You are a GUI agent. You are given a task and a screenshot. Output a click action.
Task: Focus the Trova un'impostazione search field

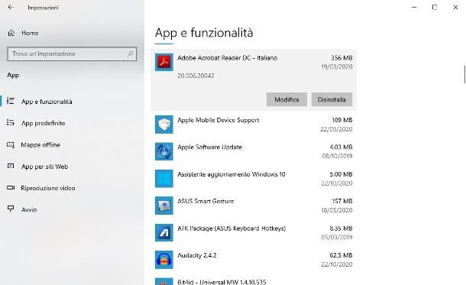(72, 53)
